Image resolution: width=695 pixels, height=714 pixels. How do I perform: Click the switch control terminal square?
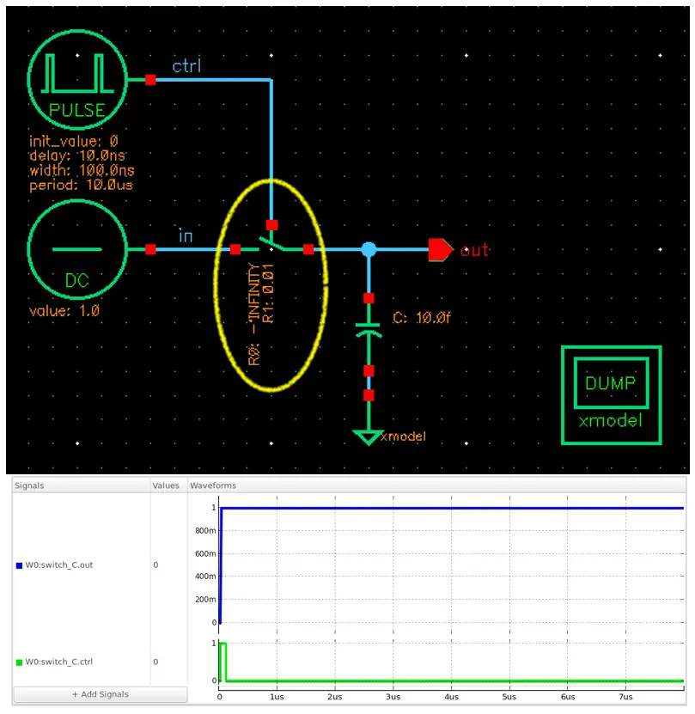click(x=271, y=225)
